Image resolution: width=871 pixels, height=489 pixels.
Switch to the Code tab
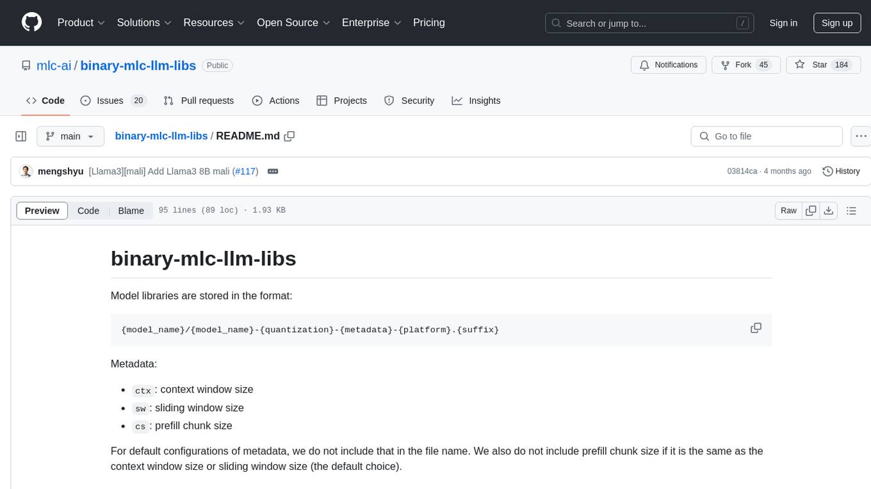click(x=45, y=100)
